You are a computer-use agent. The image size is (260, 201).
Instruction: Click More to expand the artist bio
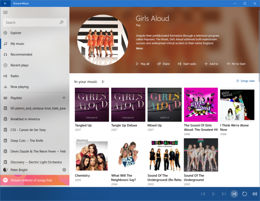139,49
